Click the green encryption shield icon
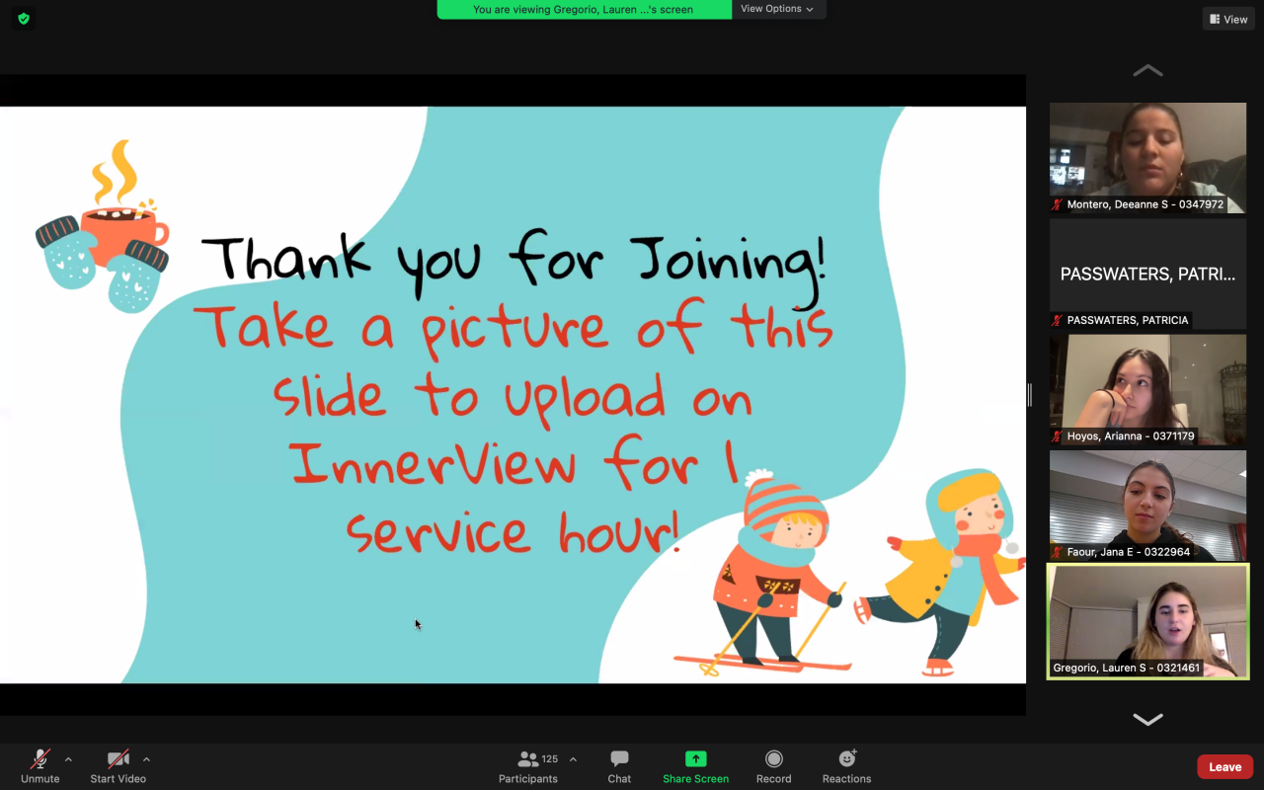 (x=24, y=18)
